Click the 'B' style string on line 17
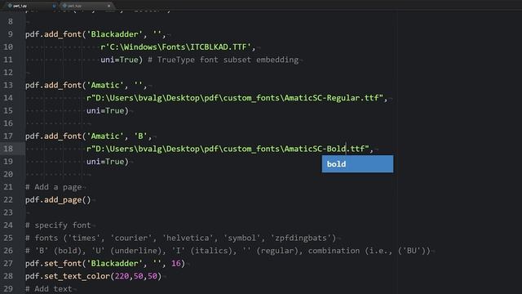 tap(140, 136)
